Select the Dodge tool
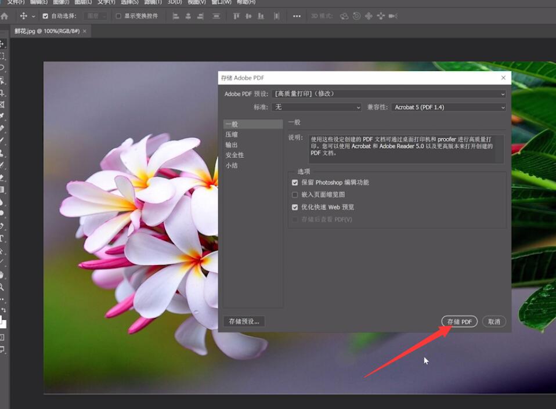The height and width of the screenshot is (409, 556). coord(2,213)
